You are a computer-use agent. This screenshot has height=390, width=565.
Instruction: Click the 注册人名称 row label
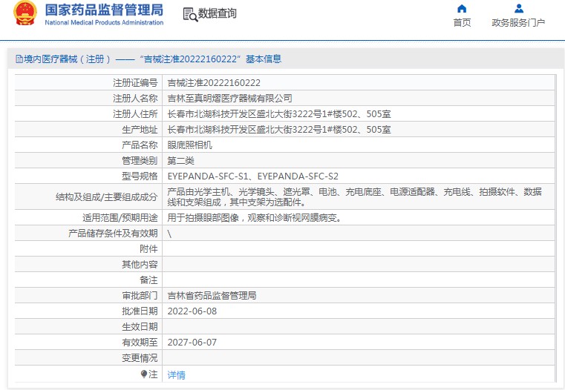[135, 98]
